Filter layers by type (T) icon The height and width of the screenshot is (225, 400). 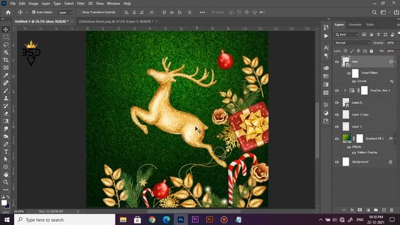click(x=378, y=34)
